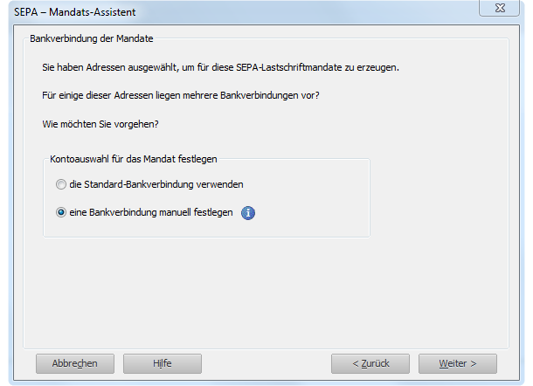Click the 'eine Bankverbindung manuell festlegen' label text
The width and height of the screenshot is (533, 386).
[x=150, y=212]
